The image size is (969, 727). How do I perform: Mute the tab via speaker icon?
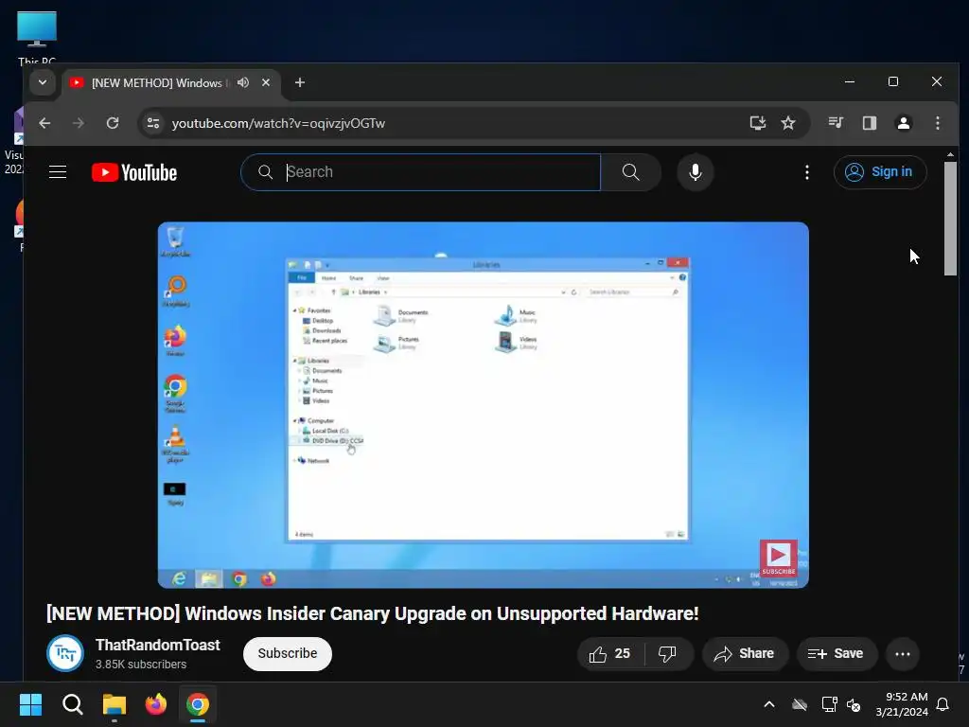(x=243, y=82)
